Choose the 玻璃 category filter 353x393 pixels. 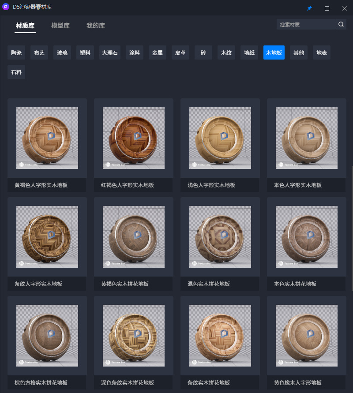pyautogui.click(x=62, y=52)
